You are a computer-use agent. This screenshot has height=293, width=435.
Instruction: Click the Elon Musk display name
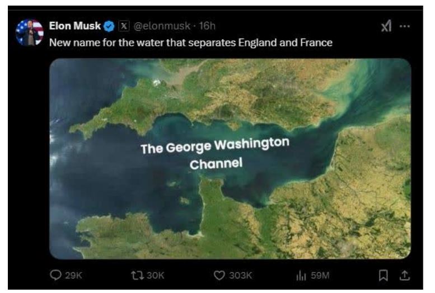[x=75, y=26]
